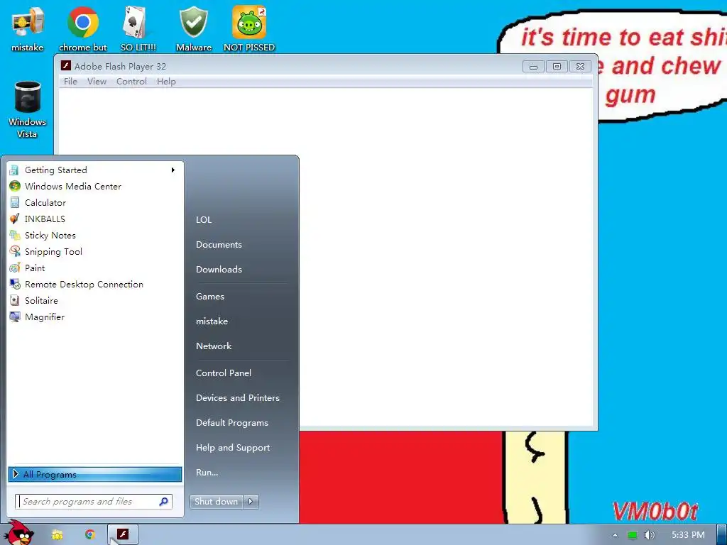Open the Help menu in Flash Player

pos(166,82)
